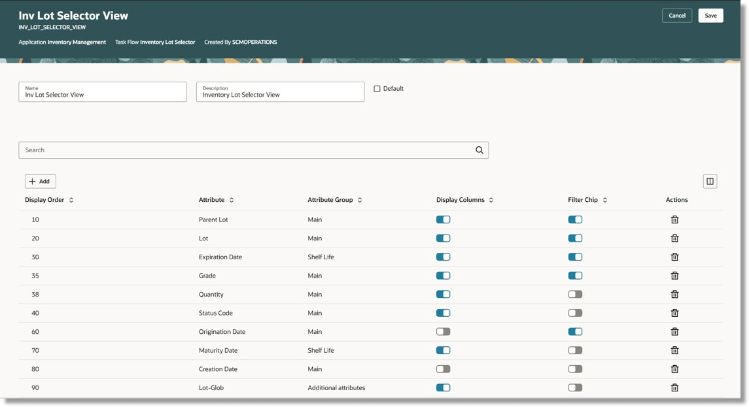Toggle Display Columns for Expiration Date
Image resolution: width=749 pixels, height=407 pixels.
444,257
